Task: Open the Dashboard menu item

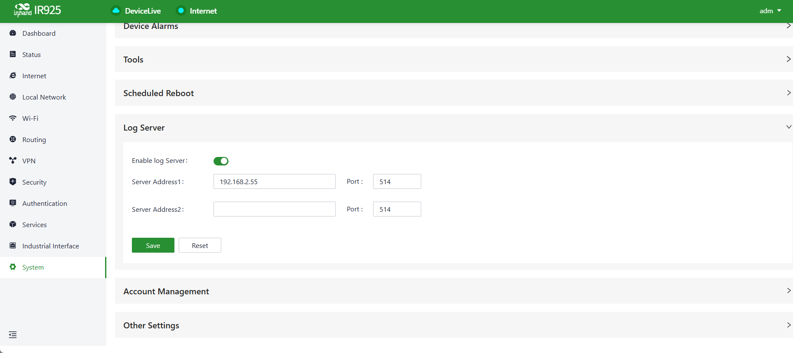Action: click(53, 33)
